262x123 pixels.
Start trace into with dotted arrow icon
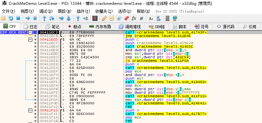coord(61,18)
